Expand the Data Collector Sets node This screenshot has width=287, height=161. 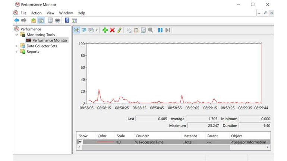pos(16,46)
